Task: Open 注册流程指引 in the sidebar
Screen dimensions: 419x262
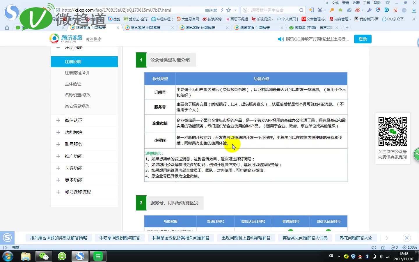Action: [77, 73]
